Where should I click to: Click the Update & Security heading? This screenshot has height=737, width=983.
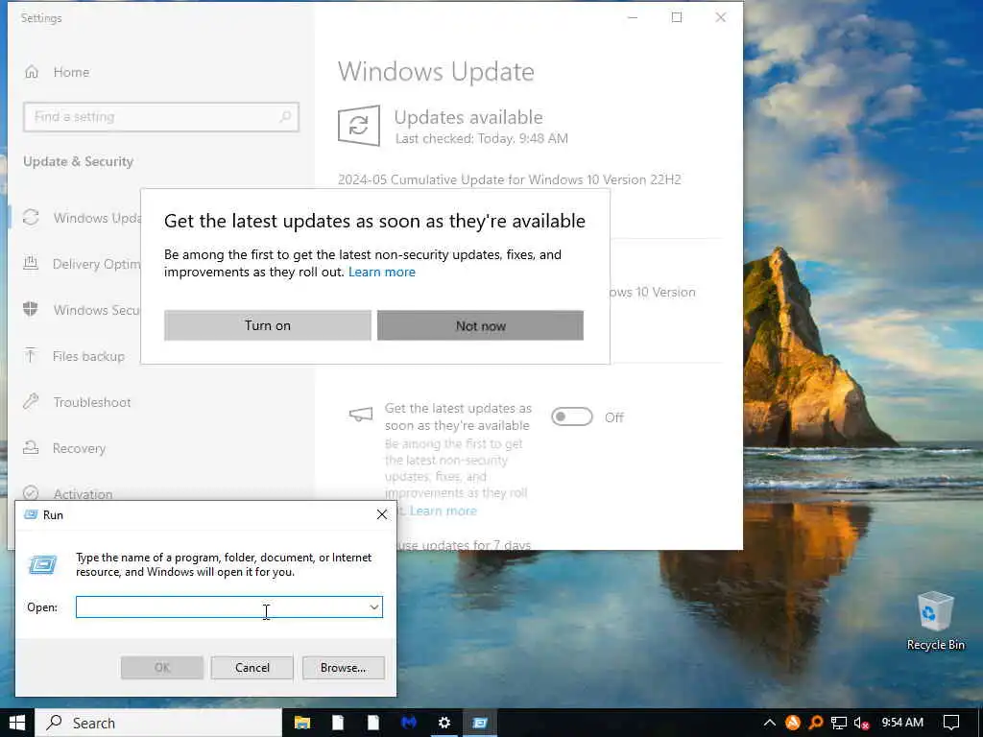tap(79, 161)
